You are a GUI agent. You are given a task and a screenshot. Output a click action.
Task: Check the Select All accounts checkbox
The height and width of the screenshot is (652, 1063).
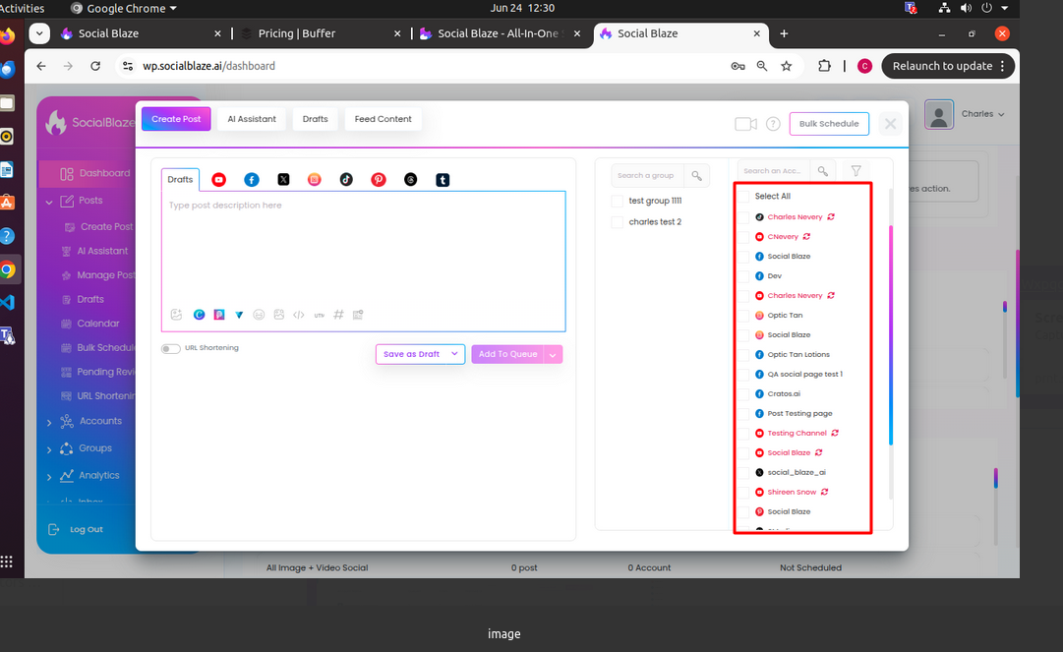click(x=744, y=197)
